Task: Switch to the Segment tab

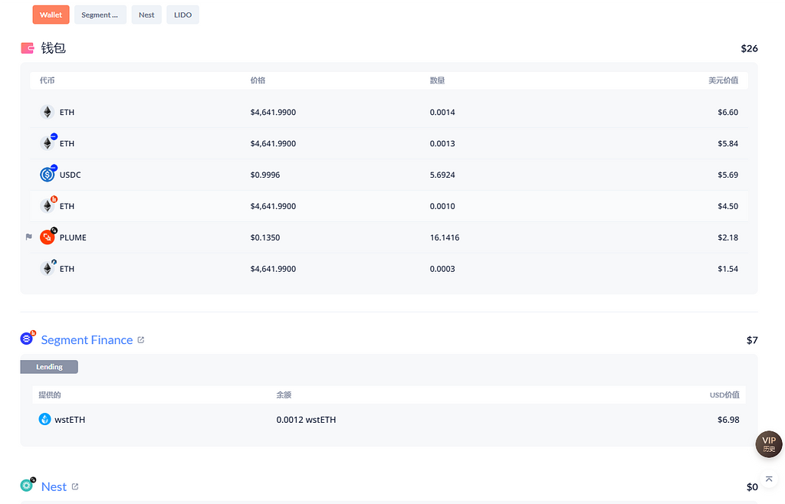Action: pyautogui.click(x=100, y=15)
